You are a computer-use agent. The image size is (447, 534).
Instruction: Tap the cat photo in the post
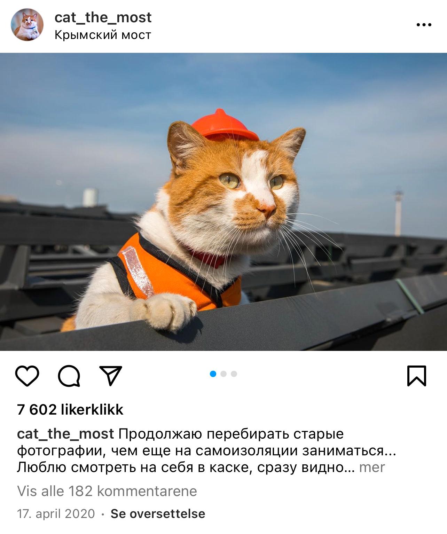(223, 202)
